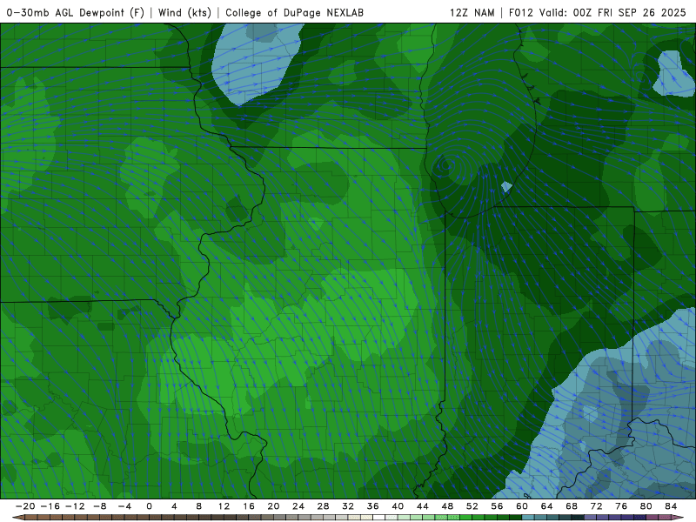The height and width of the screenshot is (522, 696).
Task: Click the wind circulation center over northeast Illinois
Action: click(445, 165)
